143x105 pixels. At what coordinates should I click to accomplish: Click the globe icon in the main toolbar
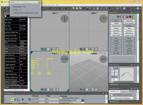tap(128, 8)
